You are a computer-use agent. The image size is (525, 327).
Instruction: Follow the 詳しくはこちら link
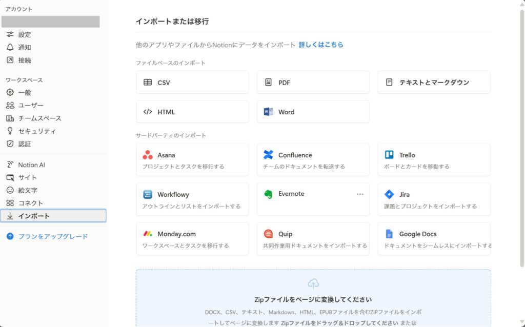point(321,45)
